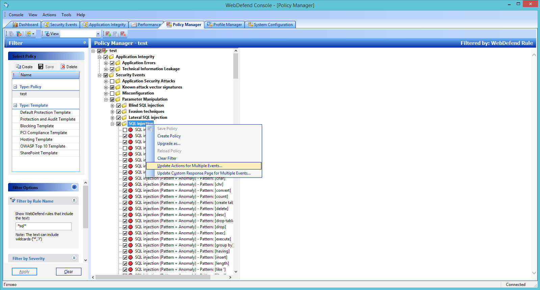Select the PCI Compliance Template row
The image size is (540, 290).
point(46,133)
